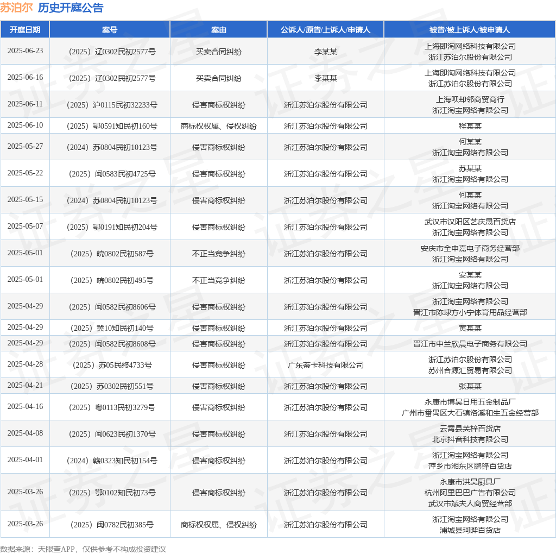Select the '案号' column header
Screen dimensions: 556x554
[x=110, y=30]
